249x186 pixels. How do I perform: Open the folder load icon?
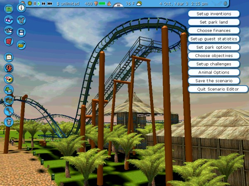click(x=21, y=45)
